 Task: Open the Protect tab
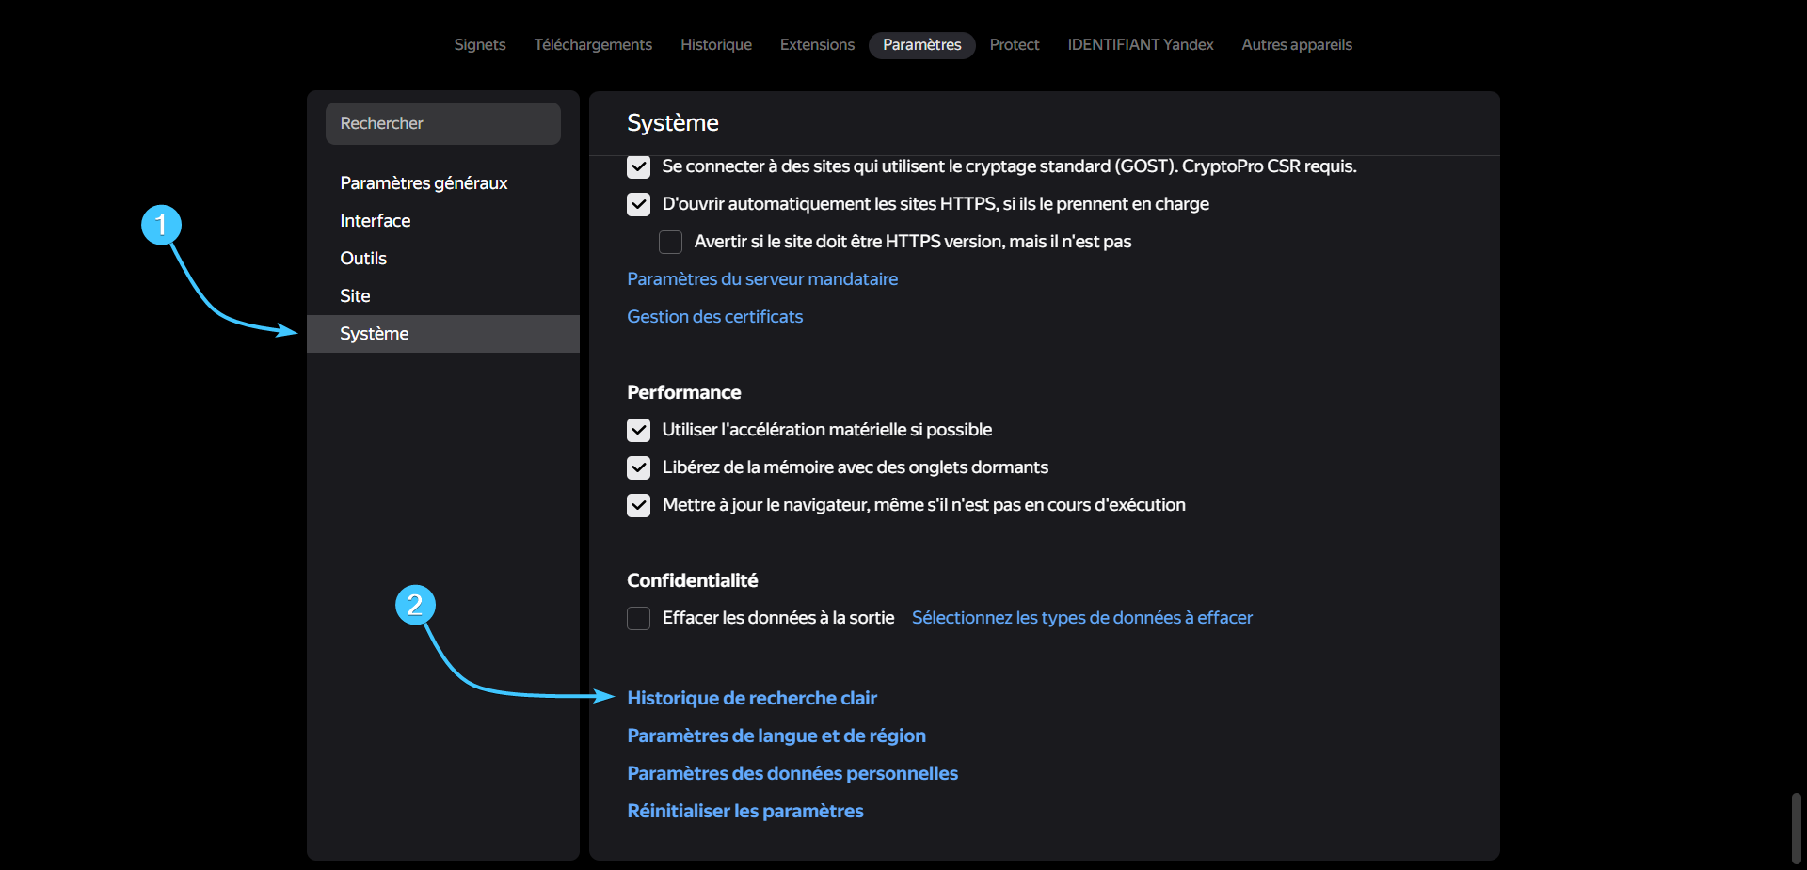(1015, 44)
